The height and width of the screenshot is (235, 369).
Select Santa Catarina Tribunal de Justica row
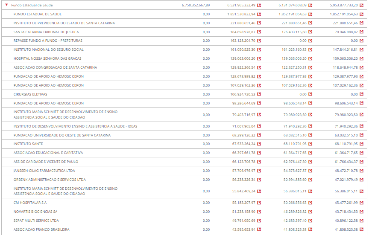(x=46, y=32)
